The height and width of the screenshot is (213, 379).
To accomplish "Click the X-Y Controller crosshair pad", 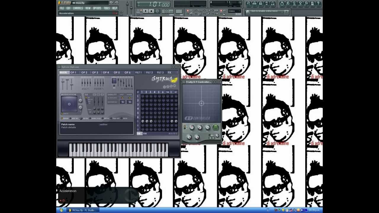I will (x=201, y=103).
